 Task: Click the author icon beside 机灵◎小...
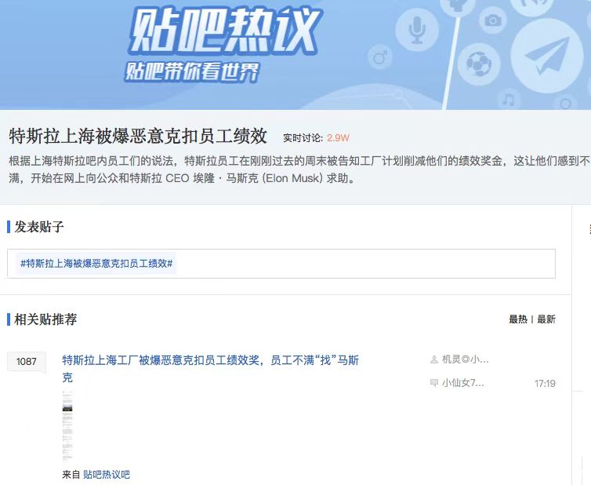click(434, 359)
